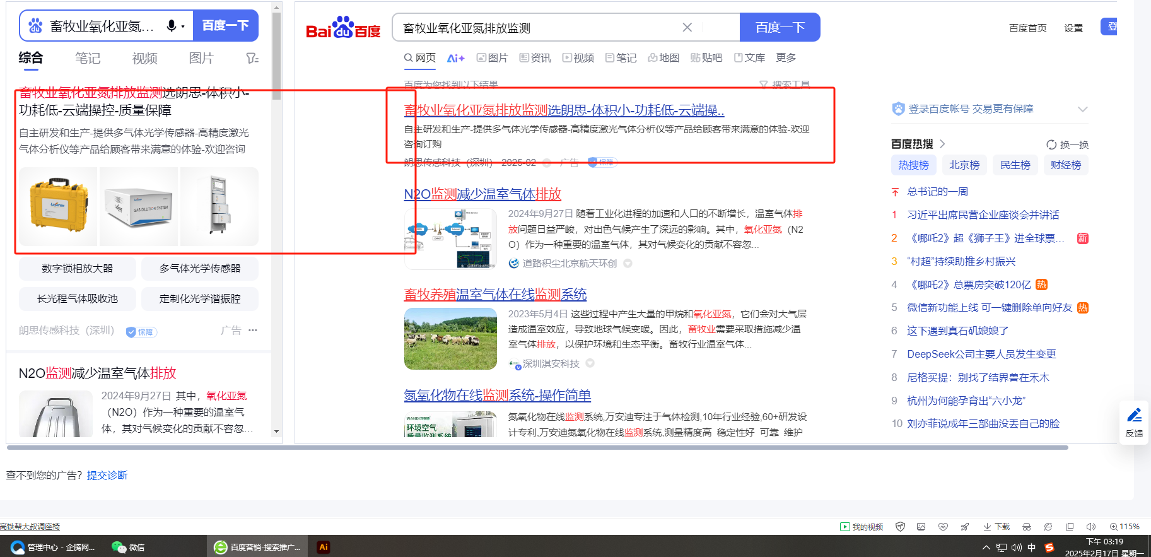Click the rocket accelerator status icon

pyautogui.click(x=964, y=527)
